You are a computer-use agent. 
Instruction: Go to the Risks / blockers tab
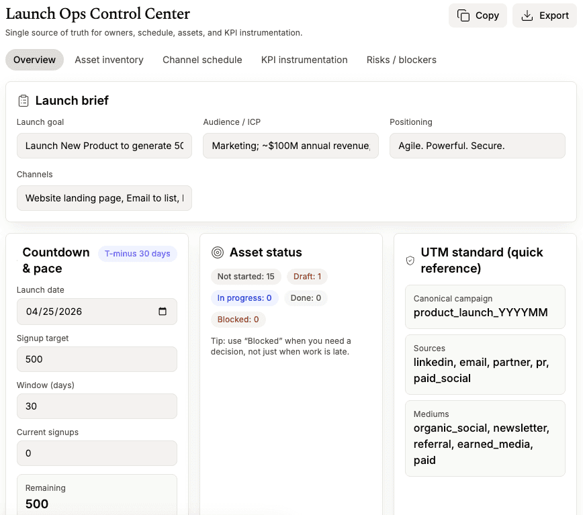point(402,60)
